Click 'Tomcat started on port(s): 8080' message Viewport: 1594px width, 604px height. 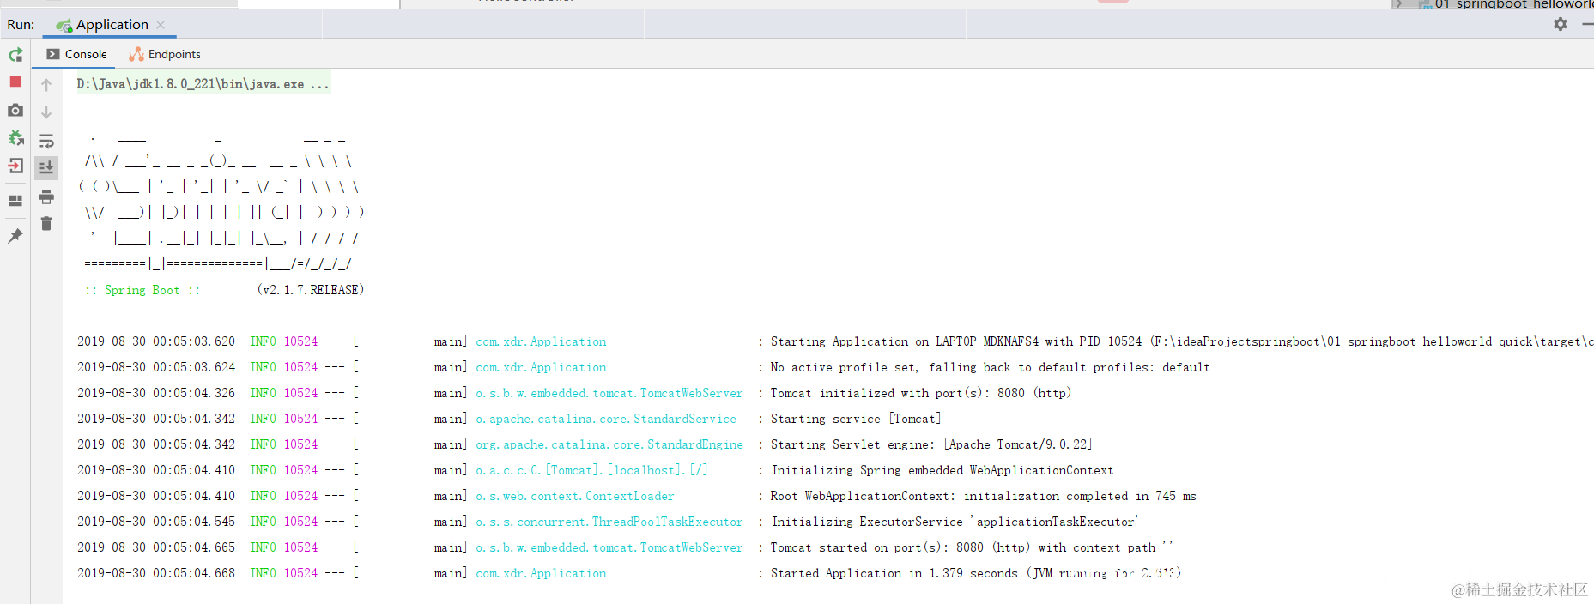coord(972,547)
